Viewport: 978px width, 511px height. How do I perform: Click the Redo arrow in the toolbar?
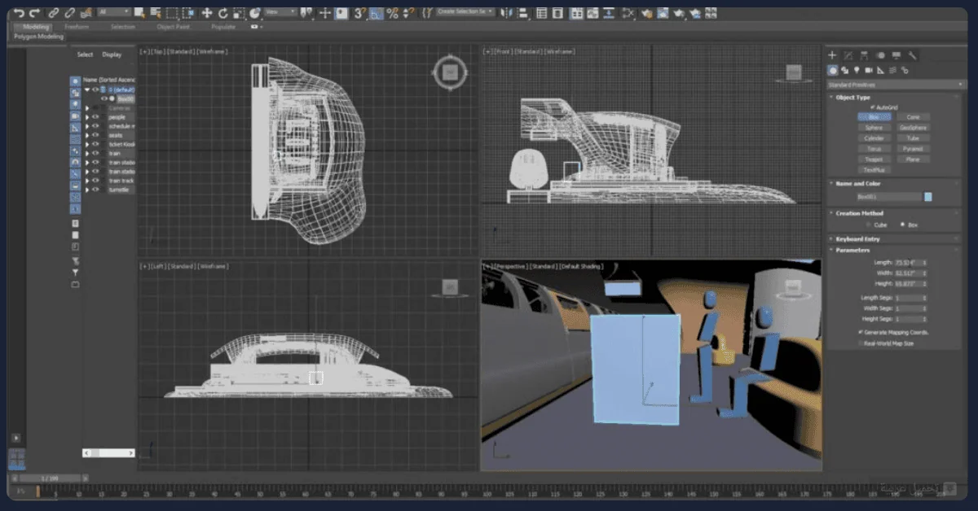[34, 13]
